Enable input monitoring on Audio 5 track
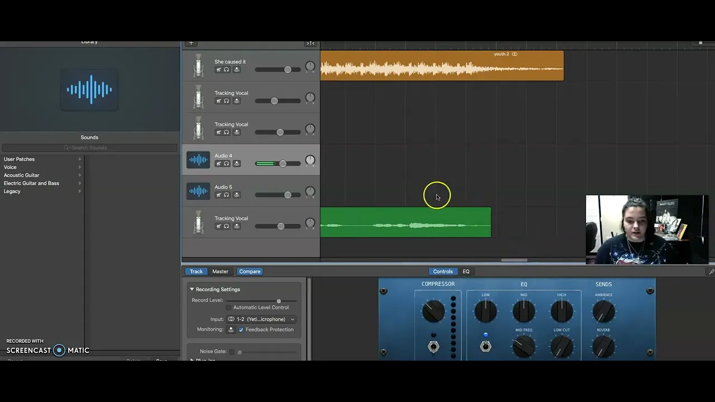715x402 pixels. [x=237, y=195]
